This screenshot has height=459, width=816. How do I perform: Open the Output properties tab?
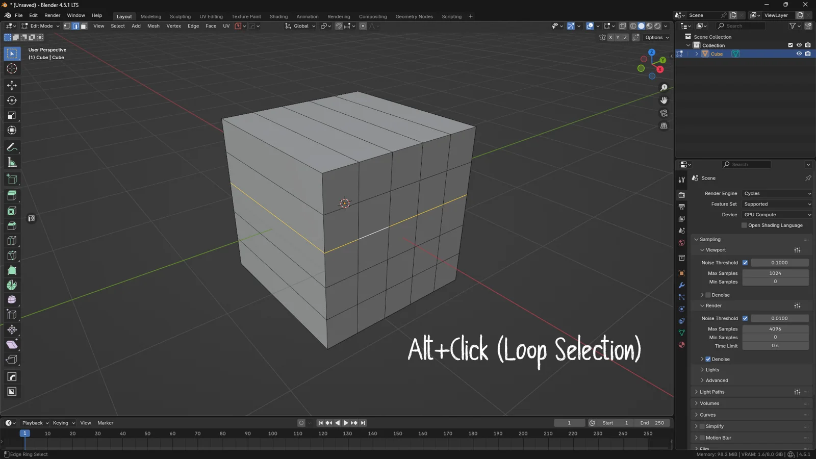(x=681, y=207)
